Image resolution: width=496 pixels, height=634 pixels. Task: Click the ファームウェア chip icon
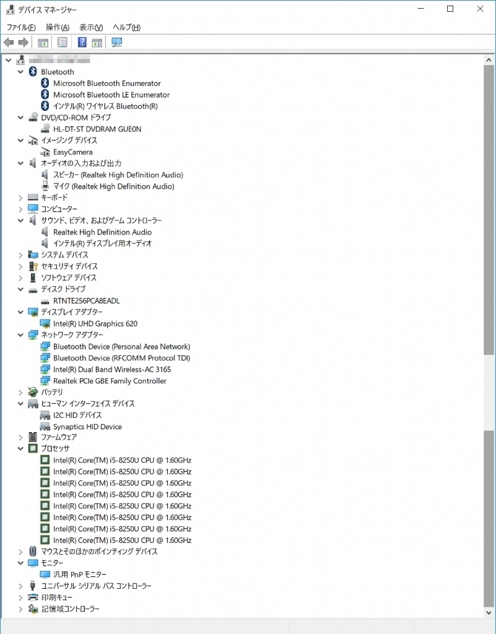[x=33, y=436]
